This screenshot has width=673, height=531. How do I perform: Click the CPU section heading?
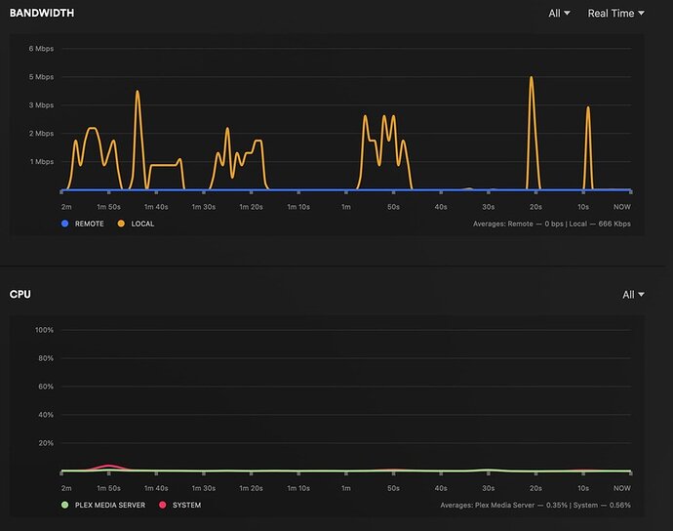(x=20, y=294)
